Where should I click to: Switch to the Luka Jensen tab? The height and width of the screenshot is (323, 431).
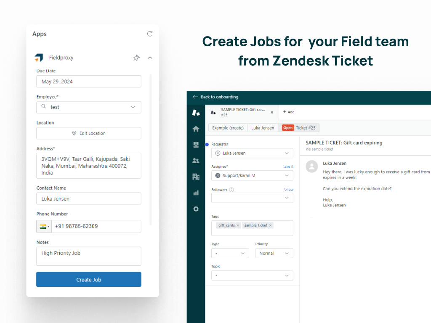pyautogui.click(x=263, y=128)
